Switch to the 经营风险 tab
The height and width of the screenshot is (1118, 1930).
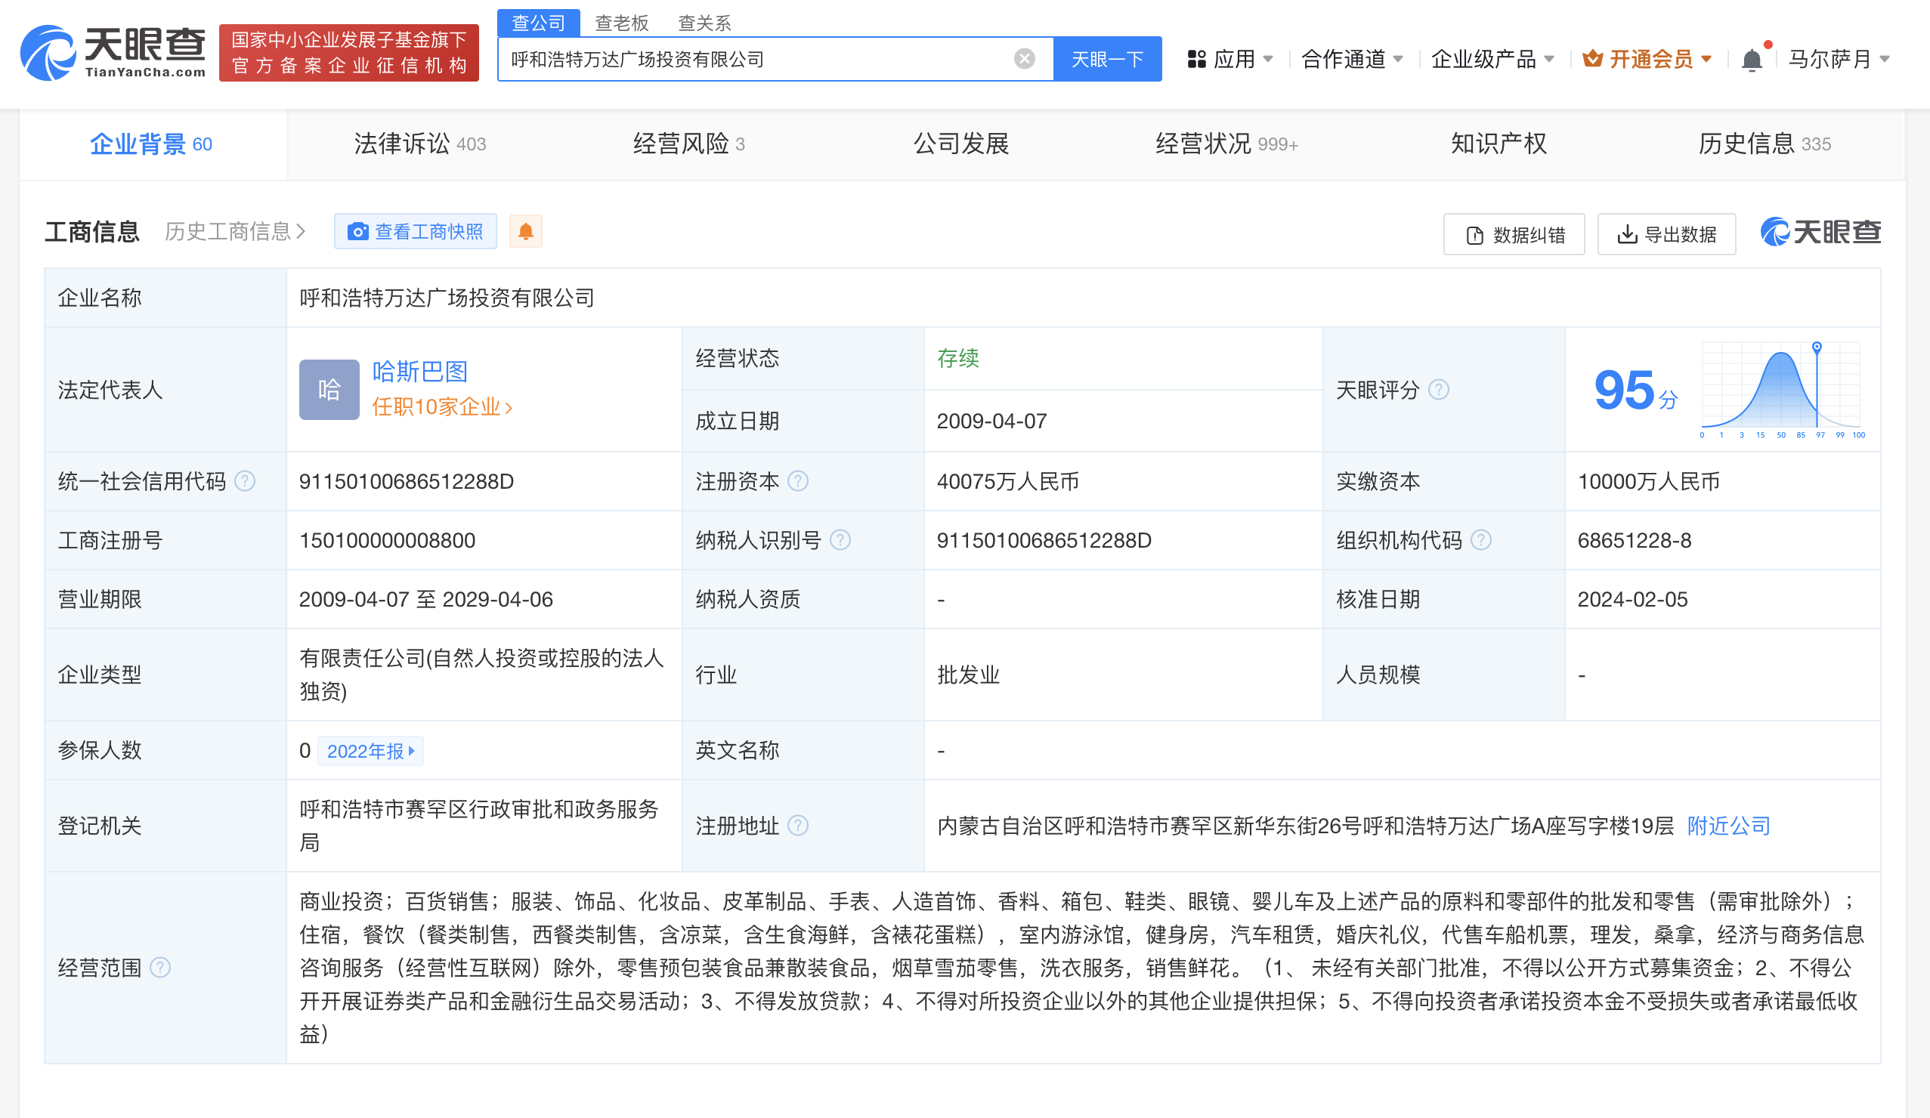pyautogui.click(x=688, y=144)
